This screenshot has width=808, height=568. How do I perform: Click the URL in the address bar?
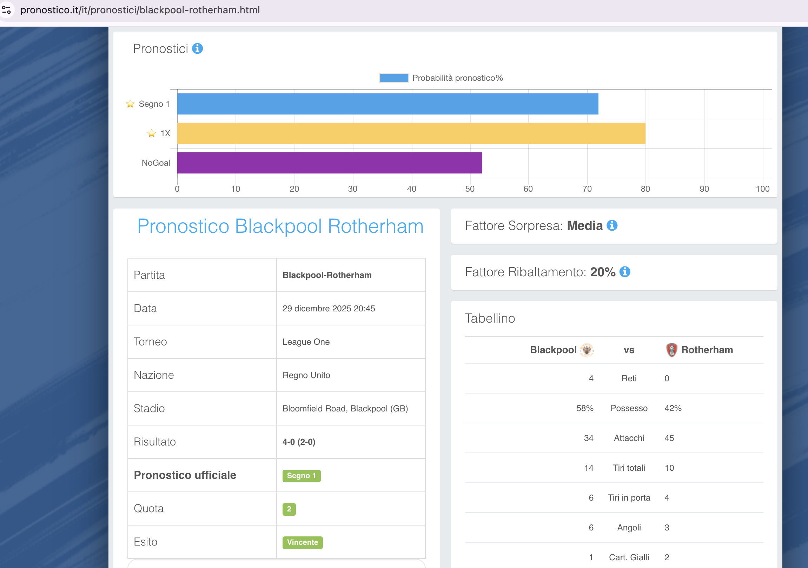(x=140, y=10)
